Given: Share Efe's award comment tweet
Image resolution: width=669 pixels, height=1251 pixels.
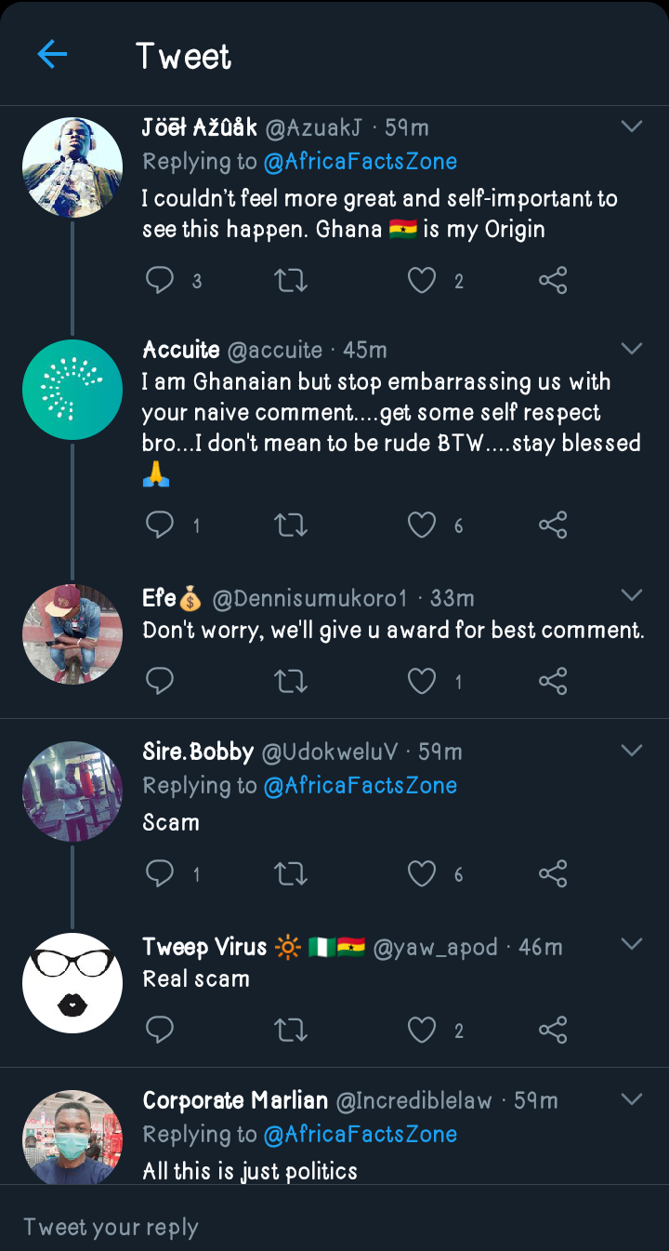Looking at the screenshot, I should (553, 682).
